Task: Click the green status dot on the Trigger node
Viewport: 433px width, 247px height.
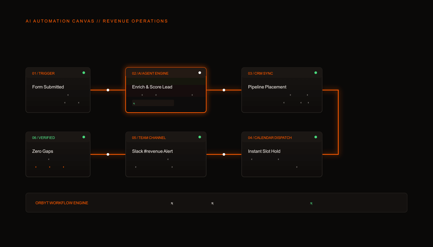Action: tap(84, 73)
